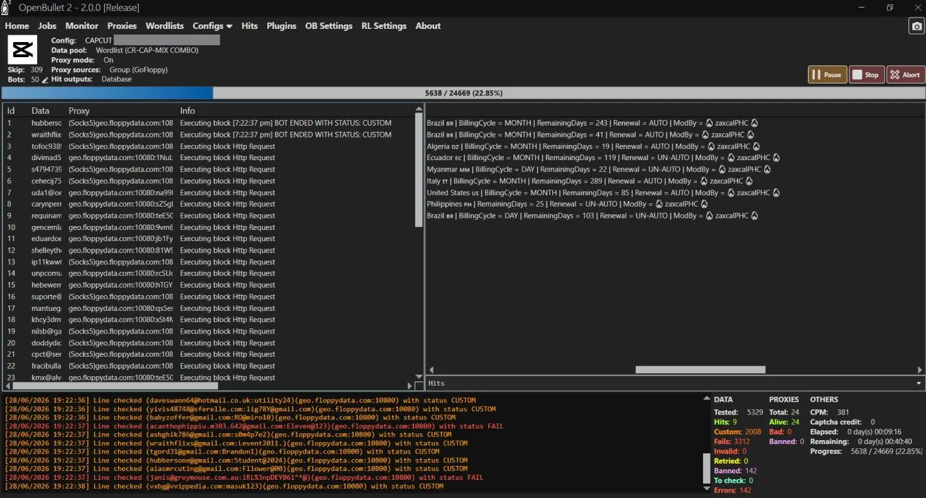926x498 pixels.
Task: Click the Hits combo box dropdown arrow
Action: tap(918, 383)
